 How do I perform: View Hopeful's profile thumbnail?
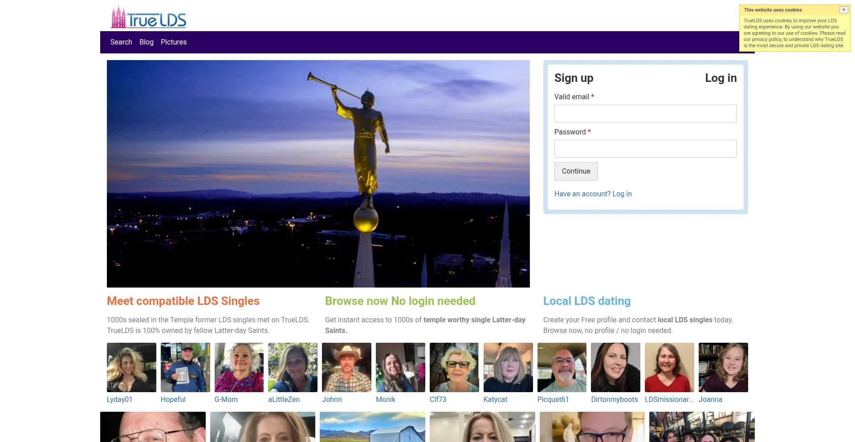pyautogui.click(x=185, y=367)
